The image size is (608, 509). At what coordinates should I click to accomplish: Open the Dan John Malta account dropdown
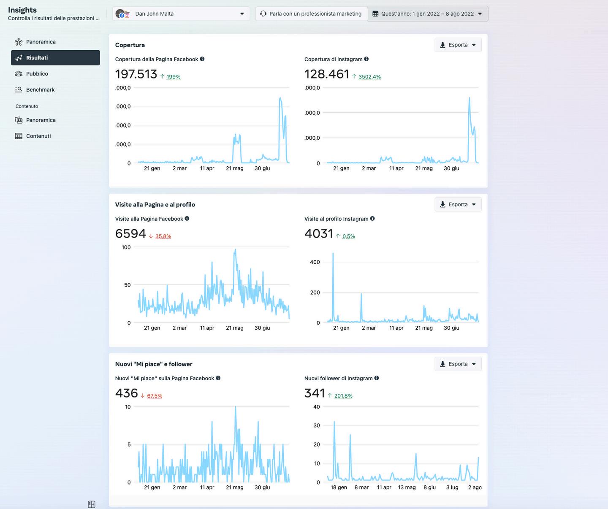pyautogui.click(x=181, y=14)
